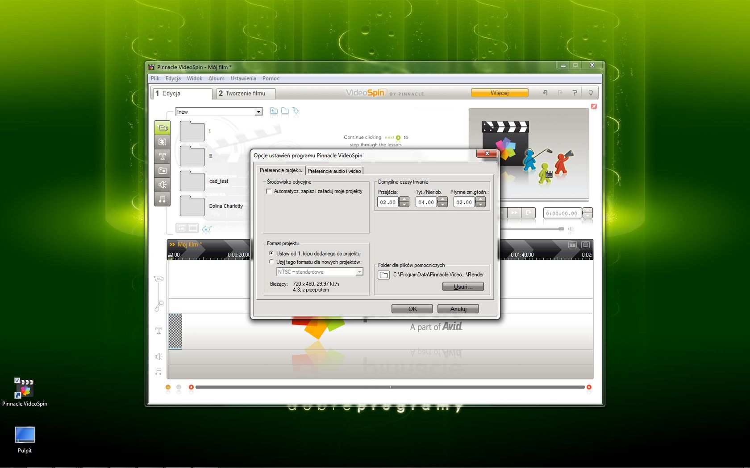Screen dimensions: 750x468
Task: Select 'Użyj tego formatu' radio option
Action: (x=271, y=262)
